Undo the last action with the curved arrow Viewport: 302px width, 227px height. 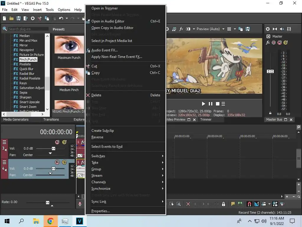click(x=61, y=18)
